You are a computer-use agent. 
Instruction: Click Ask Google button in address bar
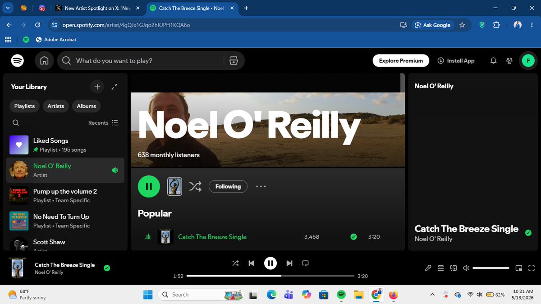[x=433, y=25]
